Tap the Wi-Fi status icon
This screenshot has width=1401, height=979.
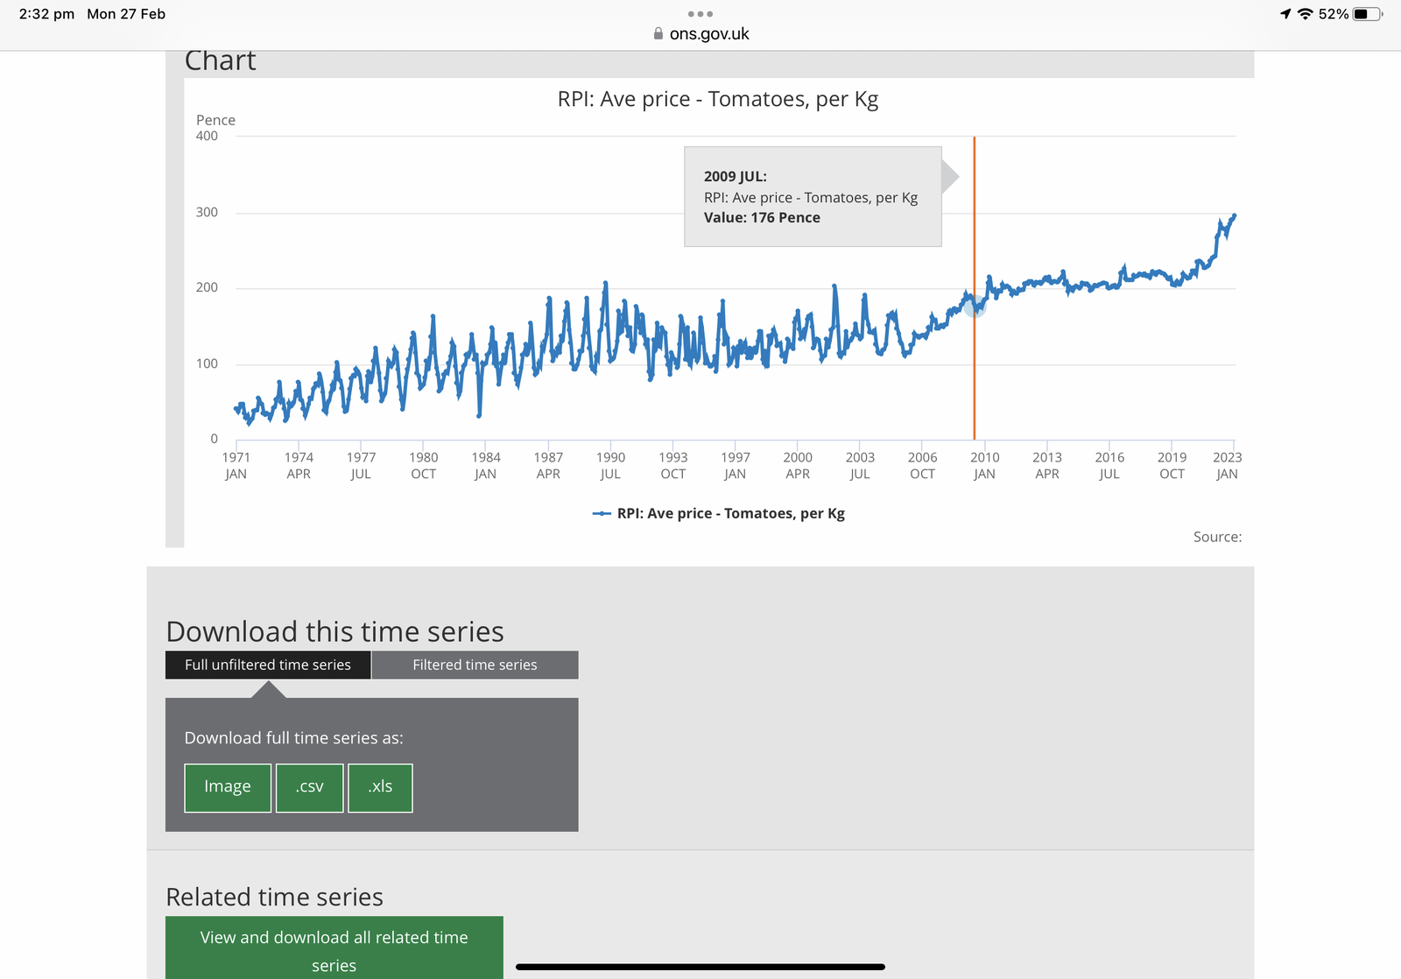coord(1305,14)
